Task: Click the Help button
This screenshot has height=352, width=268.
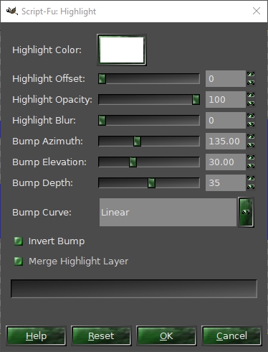Action: pyautogui.click(x=36, y=336)
